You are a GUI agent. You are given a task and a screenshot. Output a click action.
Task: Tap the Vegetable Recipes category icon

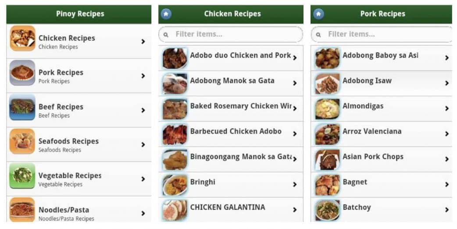point(22,176)
